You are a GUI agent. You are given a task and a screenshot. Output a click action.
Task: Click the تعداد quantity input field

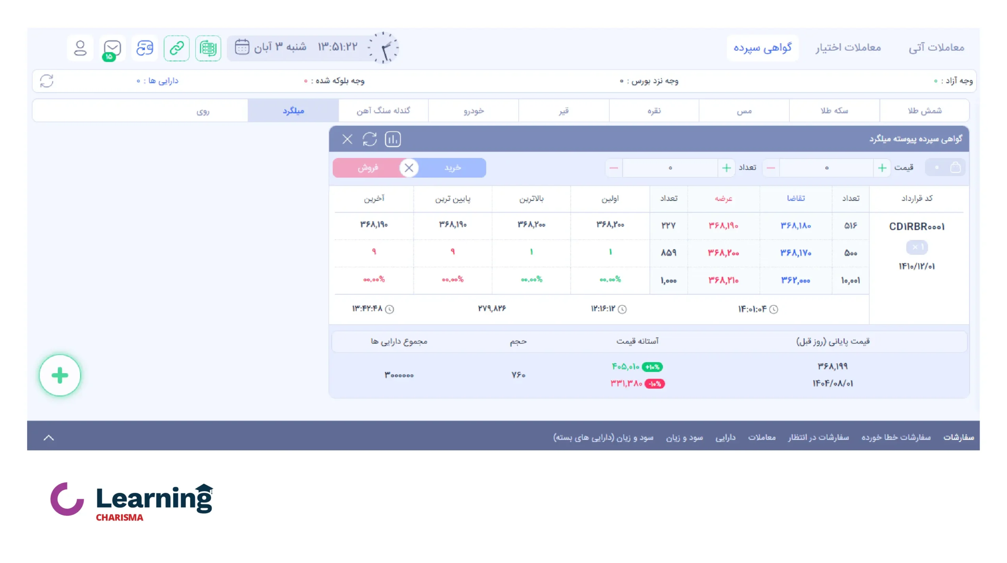(x=670, y=168)
